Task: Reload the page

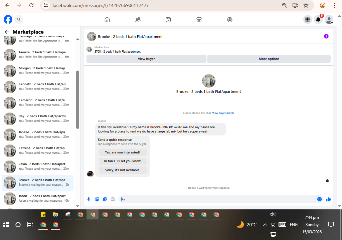Action: [x=31, y=5]
